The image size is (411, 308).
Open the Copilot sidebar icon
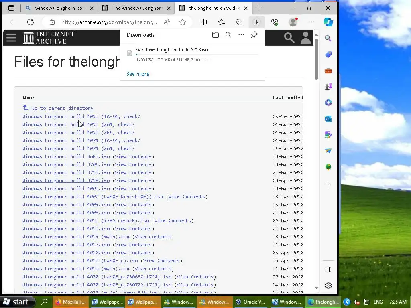click(x=328, y=22)
